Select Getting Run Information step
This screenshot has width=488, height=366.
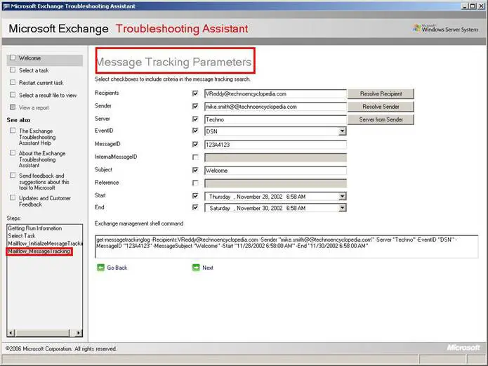(35, 228)
